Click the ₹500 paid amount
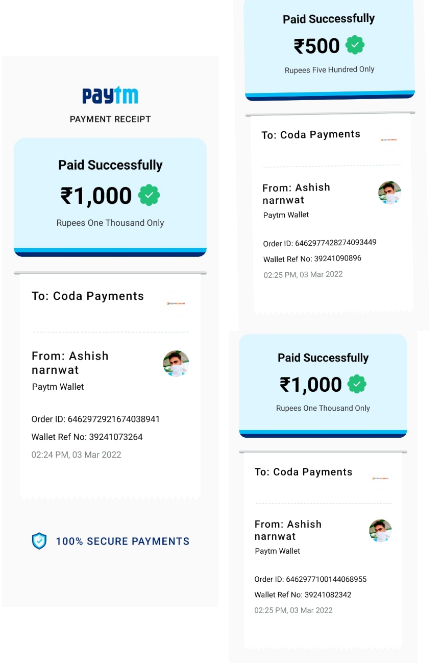 (317, 46)
